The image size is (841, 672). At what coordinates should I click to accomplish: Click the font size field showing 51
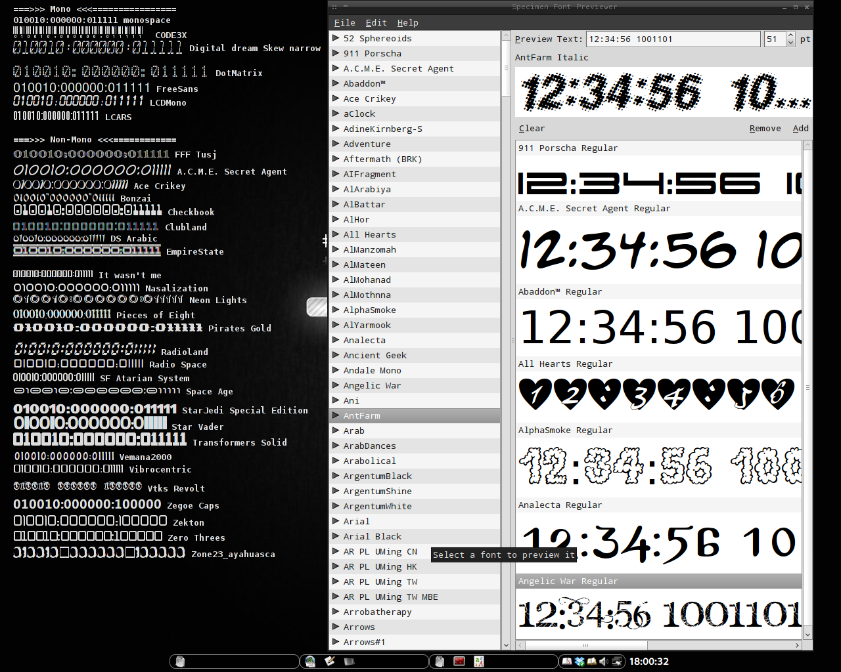click(x=775, y=39)
